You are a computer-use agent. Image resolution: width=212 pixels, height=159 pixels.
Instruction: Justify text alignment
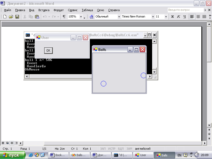click(x=204, y=17)
